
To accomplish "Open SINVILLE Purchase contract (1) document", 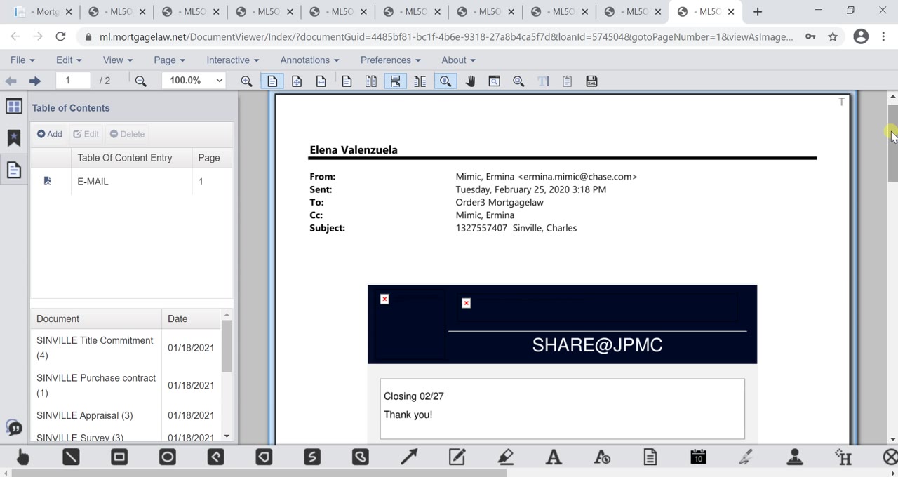I will (x=96, y=385).
